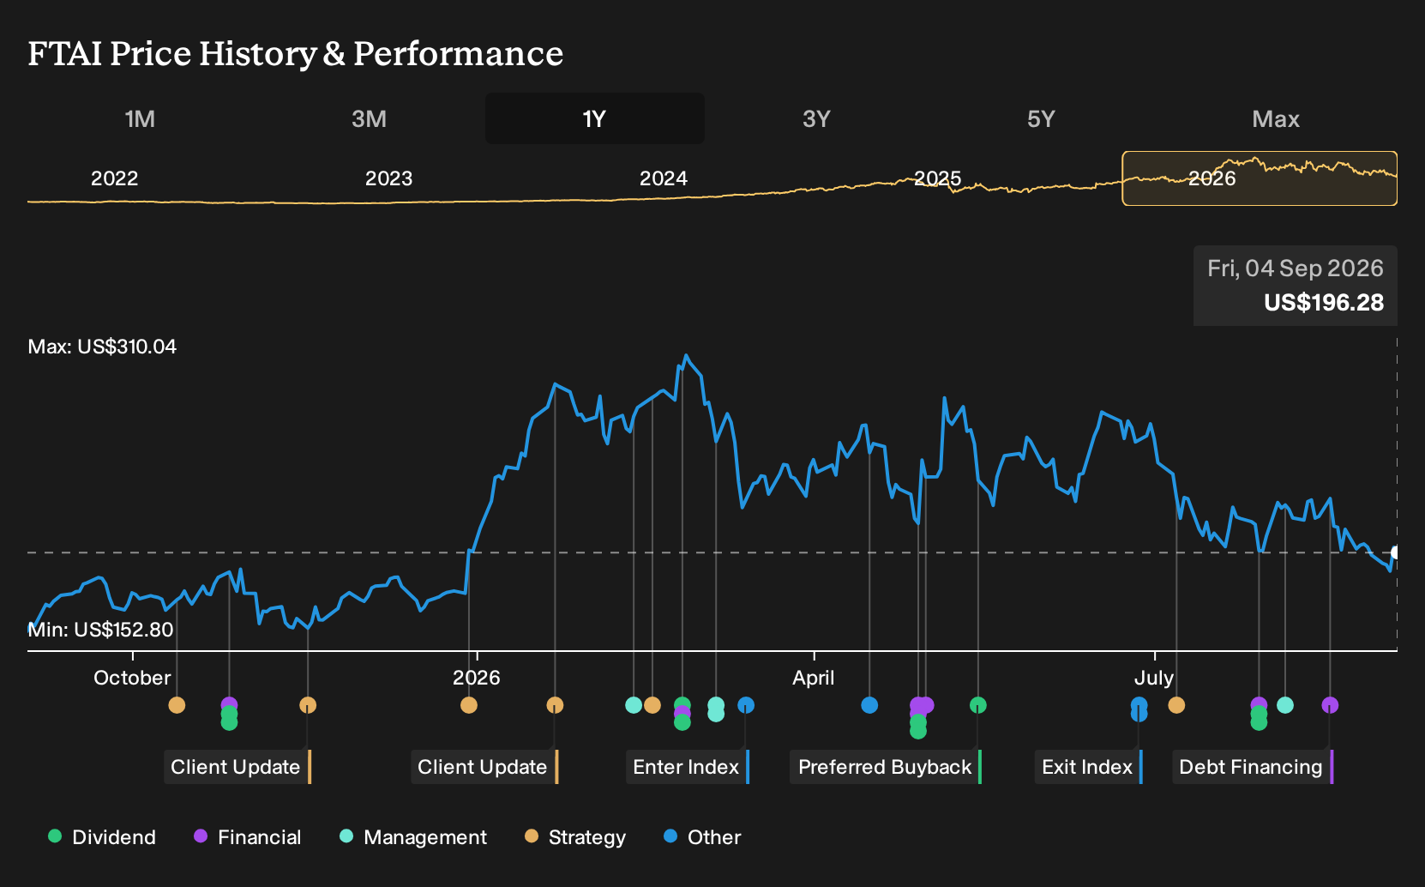Toggle the Dividend legend filter
The image size is (1425, 887).
102,837
